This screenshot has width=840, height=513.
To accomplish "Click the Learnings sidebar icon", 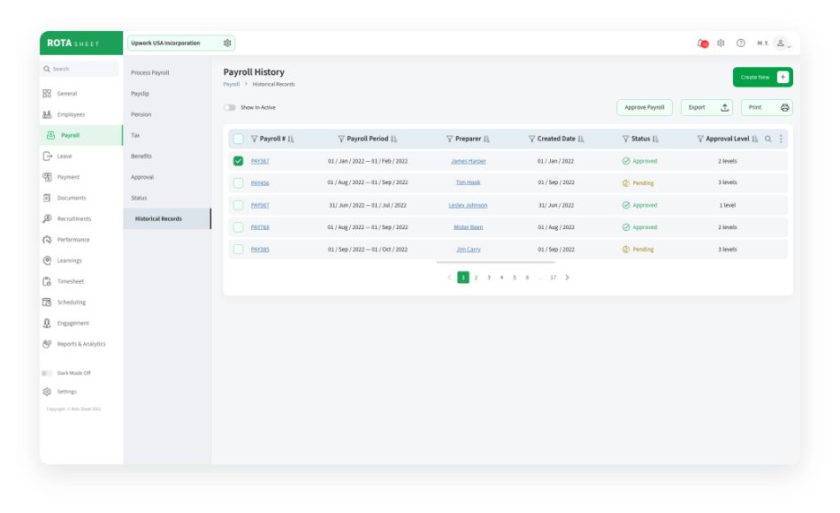I will coord(47,261).
